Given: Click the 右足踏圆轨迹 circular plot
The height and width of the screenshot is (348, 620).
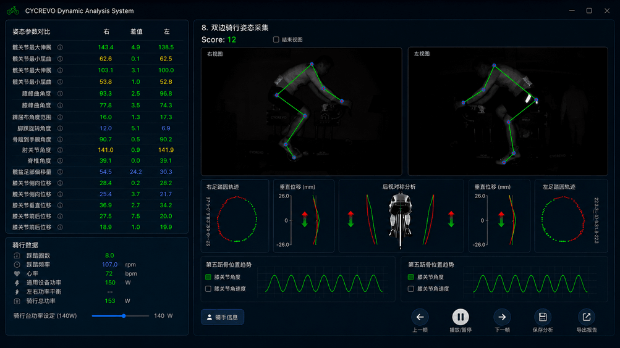Looking at the screenshot, I should point(237,219).
